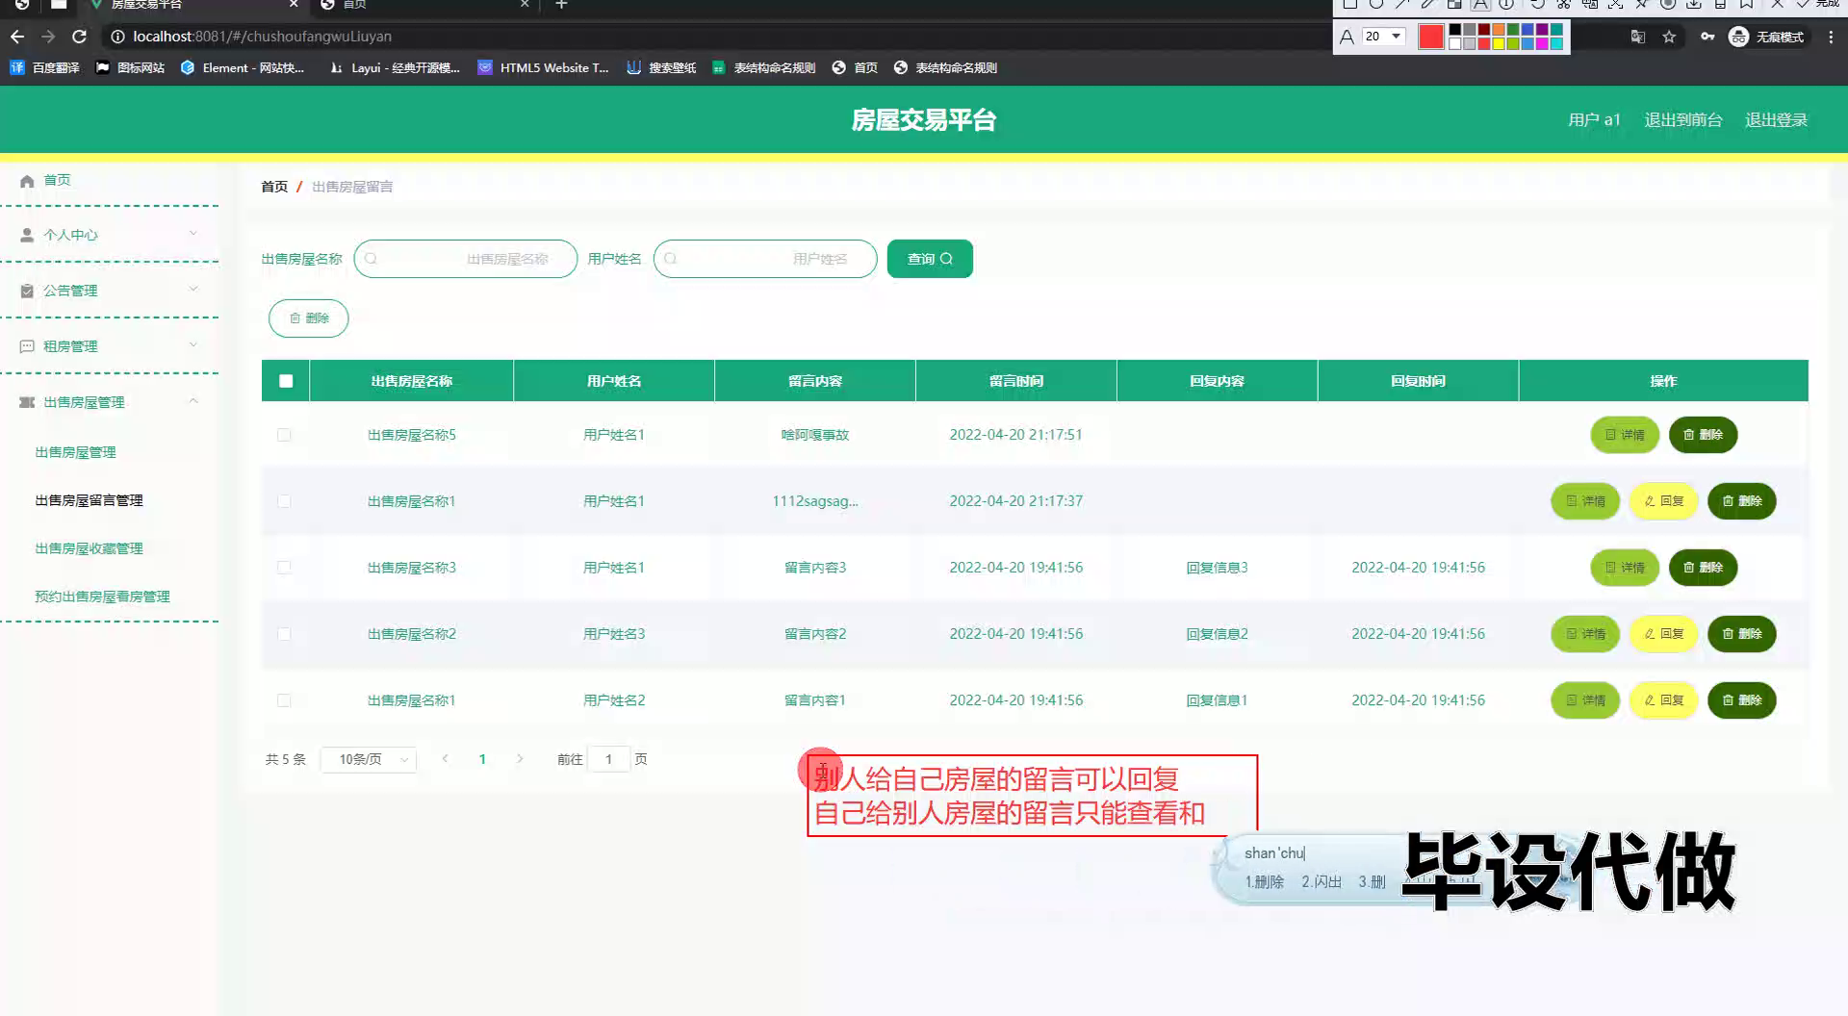Viewport: 1848px width, 1016px height.
Task: Click page number 1 in pagination
Action: coord(482,759)
